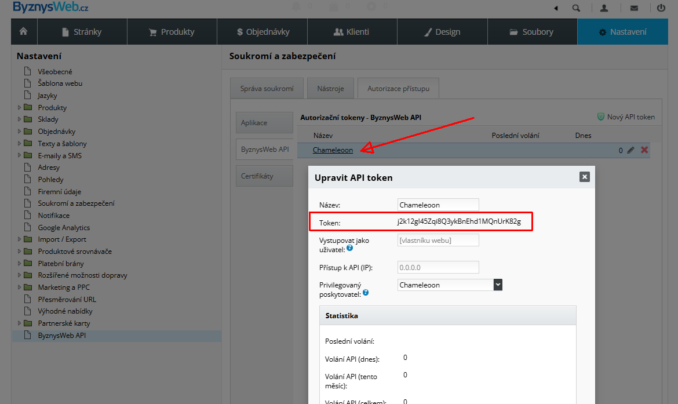Image resolution: width=678 pixels, height=404 pixels.
Task: Click the home icon in navigation bar
Action: coord(24,32)
